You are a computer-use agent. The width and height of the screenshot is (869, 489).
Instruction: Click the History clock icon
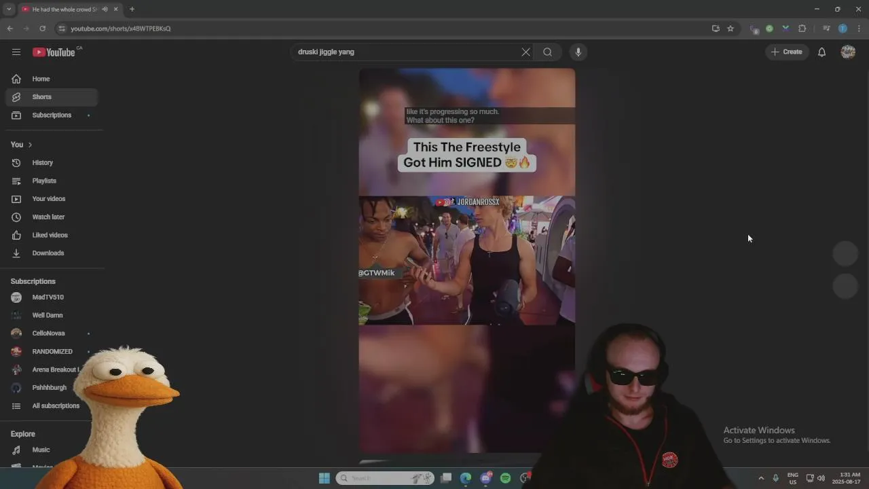16,163
